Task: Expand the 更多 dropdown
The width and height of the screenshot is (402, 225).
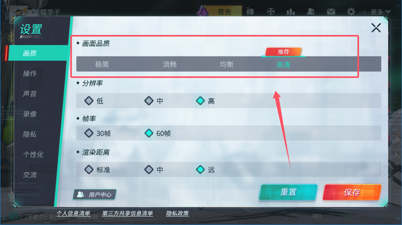Action: coord(380,12)
